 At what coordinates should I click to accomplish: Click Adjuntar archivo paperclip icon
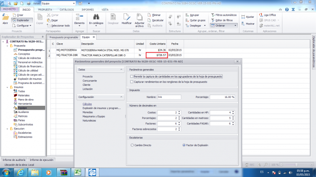(x=139, y=17)
